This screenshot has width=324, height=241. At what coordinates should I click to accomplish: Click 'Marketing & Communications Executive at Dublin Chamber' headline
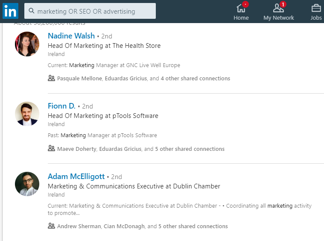pyautogui.click(x=134, y=186)
